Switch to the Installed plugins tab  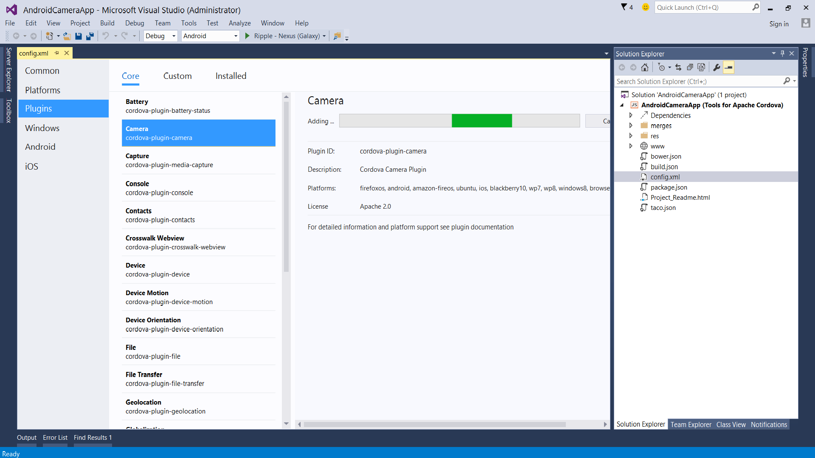(x=231, y=76)
